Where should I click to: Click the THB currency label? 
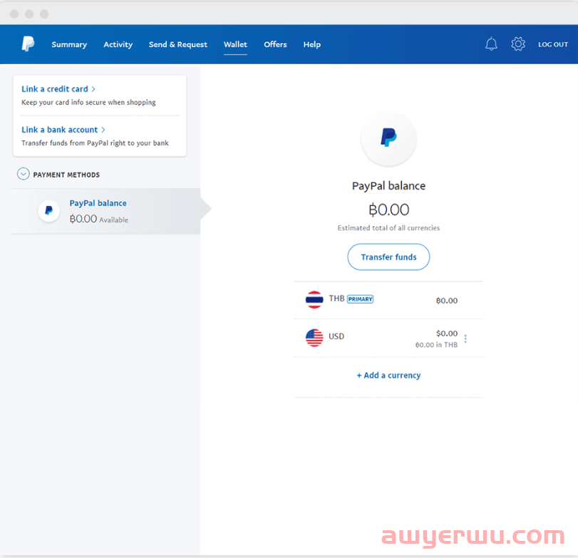[336, 298]
